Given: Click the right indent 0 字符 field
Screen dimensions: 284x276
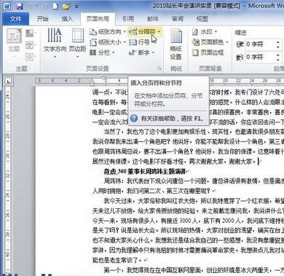Looking at the screenshot, I should coord(260,57).
